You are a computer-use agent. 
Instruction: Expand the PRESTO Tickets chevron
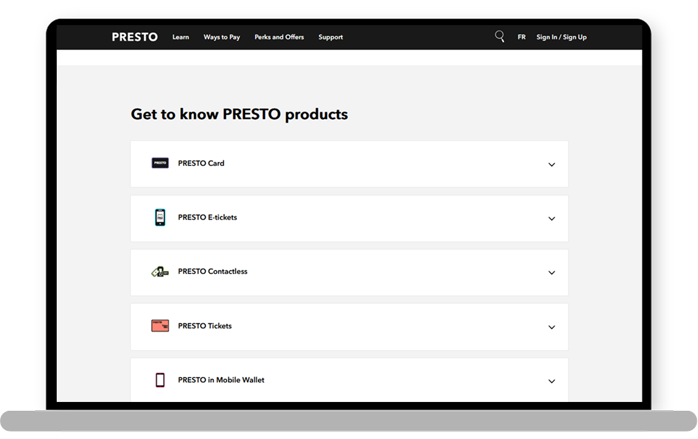click(x=552, y=327)
